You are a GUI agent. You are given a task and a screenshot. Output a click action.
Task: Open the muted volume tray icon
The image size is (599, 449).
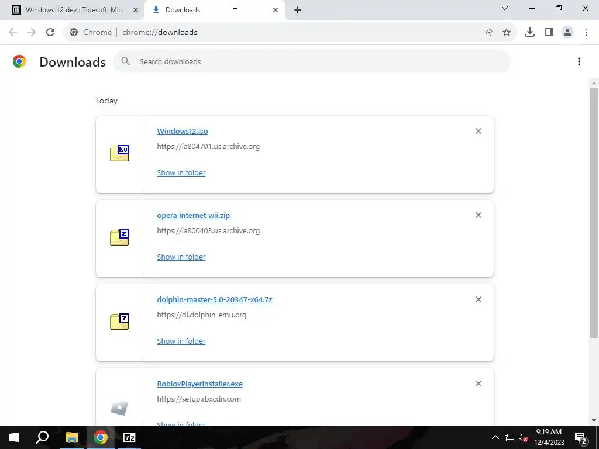point(523,437)
